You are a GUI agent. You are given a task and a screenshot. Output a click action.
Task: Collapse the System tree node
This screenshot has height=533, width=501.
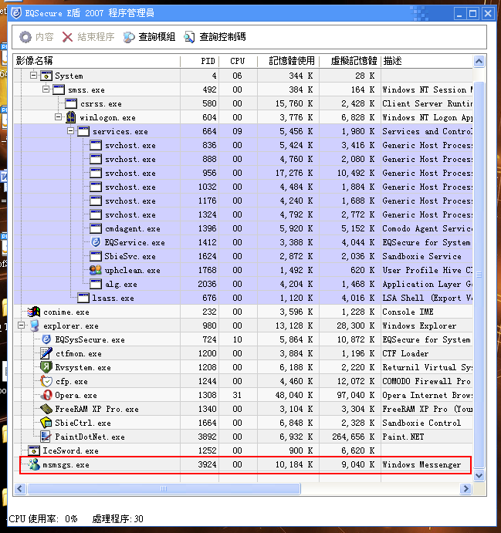[x=33, y=75]
